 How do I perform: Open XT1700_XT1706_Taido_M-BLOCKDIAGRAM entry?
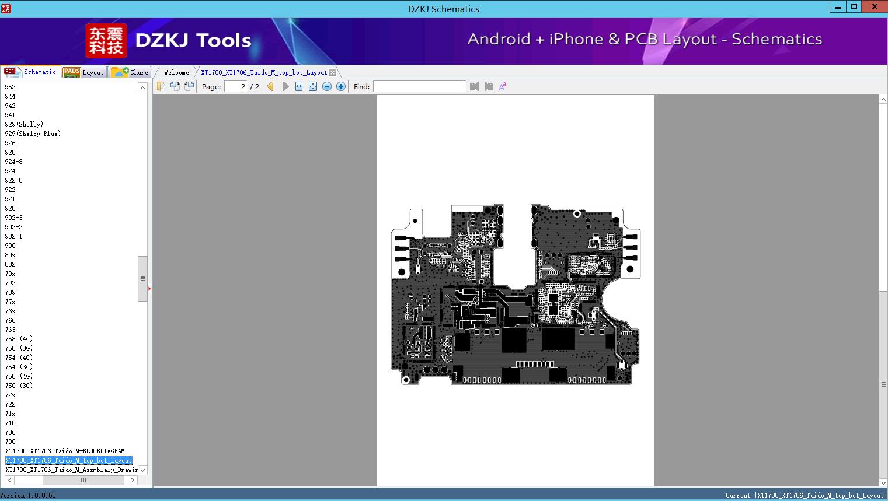point(65,451)
